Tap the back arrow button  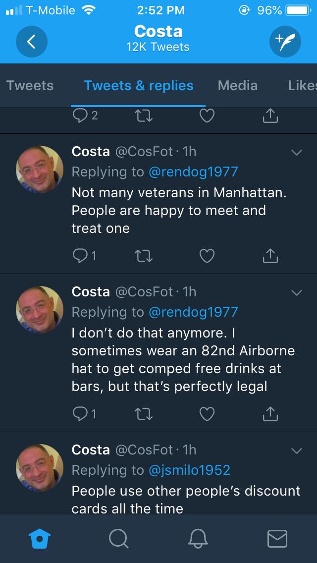pyautogui.click(x=32, y=41)
